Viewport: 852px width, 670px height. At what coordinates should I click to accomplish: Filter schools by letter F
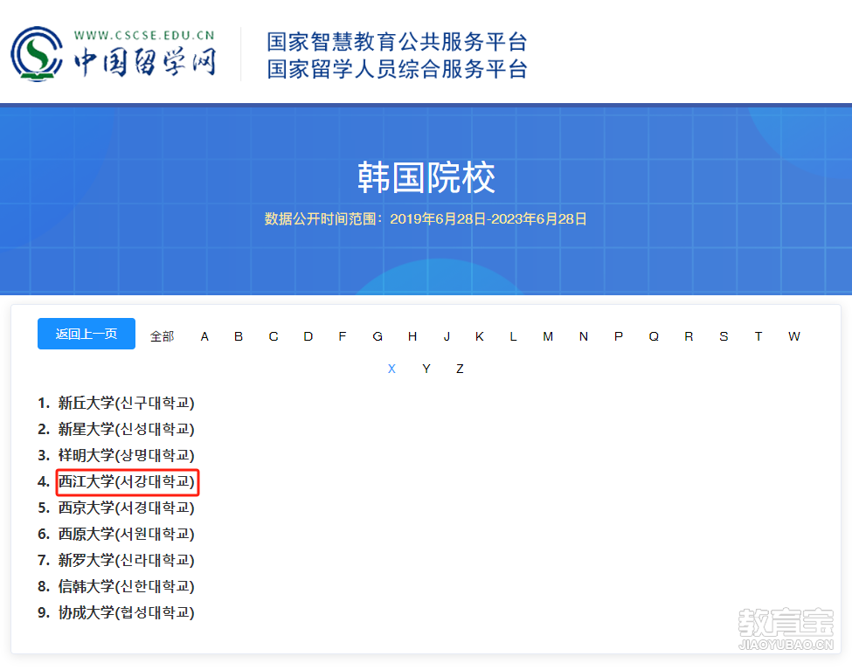343,336
